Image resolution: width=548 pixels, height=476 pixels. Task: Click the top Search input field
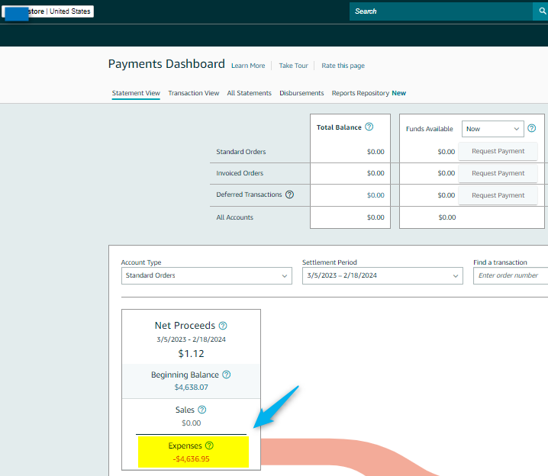point(440,11)
